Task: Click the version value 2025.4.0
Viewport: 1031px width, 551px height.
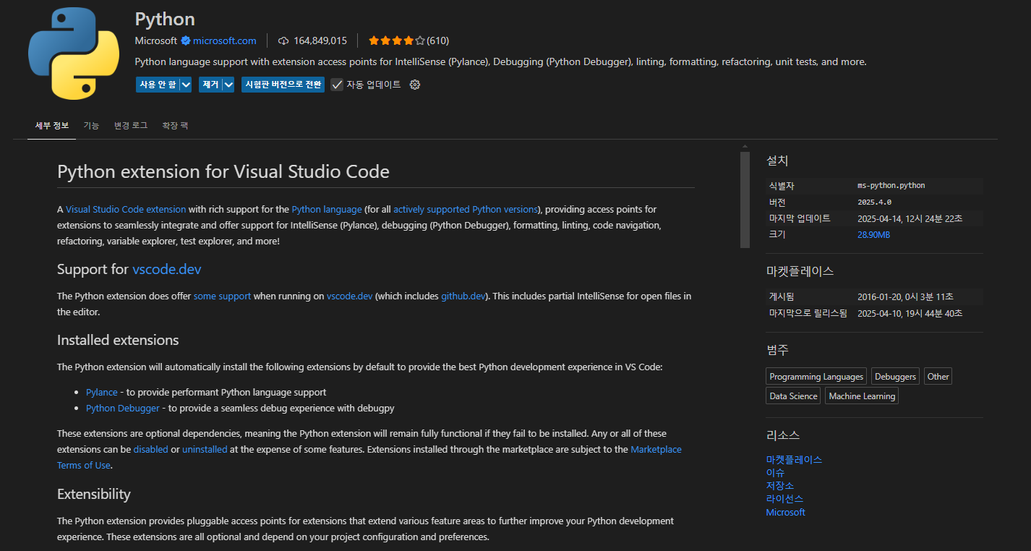Action: coord(874,202)
